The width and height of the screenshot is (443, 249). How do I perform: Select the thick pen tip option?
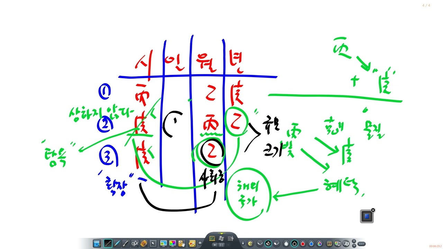pos(277,243)
